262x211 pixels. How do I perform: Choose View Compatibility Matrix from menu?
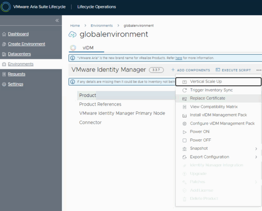pos(214,107)
